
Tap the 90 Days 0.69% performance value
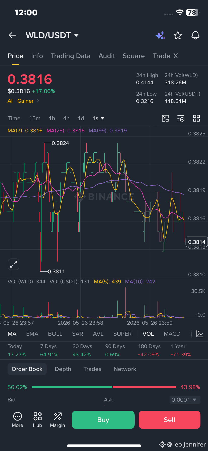coord(113,355)
